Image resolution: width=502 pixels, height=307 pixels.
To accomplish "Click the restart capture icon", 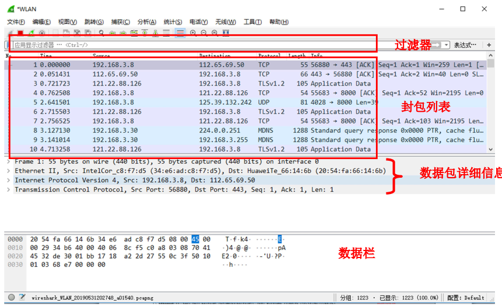I will click(x=31, y=33).
